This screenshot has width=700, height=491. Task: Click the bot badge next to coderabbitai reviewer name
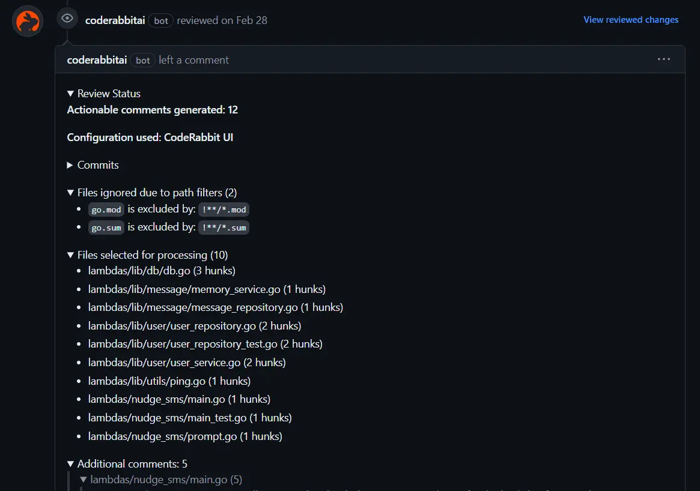tap(160, 20)
